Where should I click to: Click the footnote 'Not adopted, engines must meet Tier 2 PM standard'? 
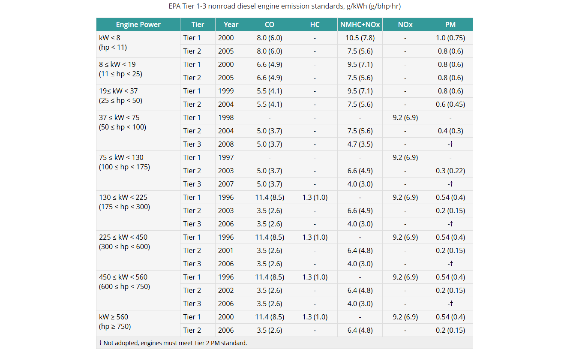(173, 343)
